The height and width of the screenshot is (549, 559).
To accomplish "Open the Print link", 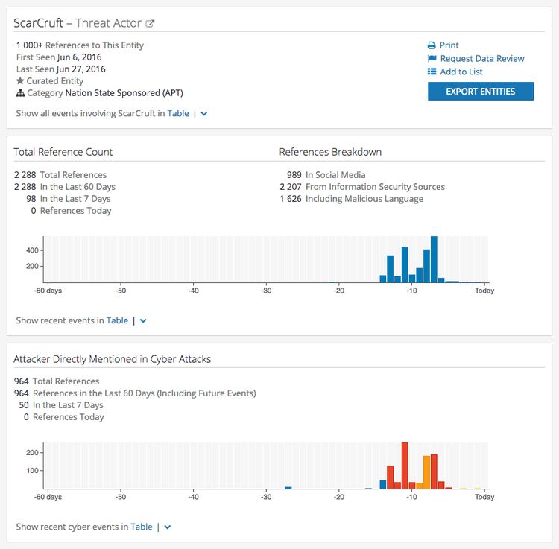I will (449, 45).
